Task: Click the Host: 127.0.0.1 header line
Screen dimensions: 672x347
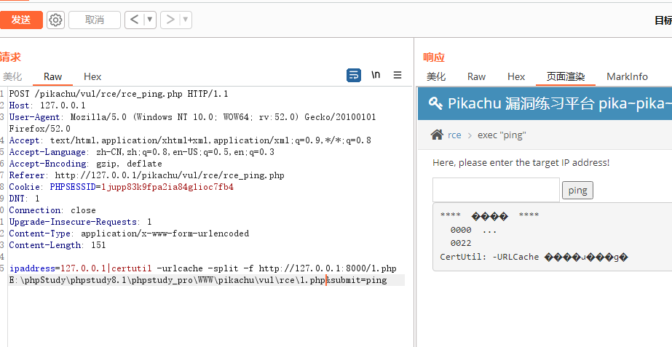Action: coord(47,105)
